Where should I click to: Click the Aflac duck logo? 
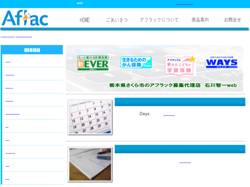[x=25, y=18]
